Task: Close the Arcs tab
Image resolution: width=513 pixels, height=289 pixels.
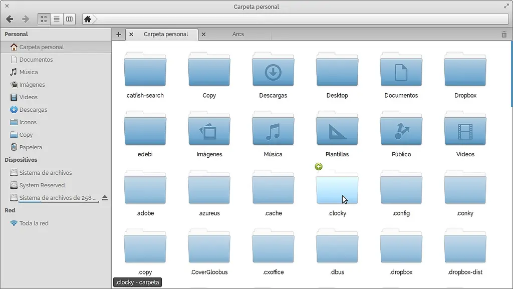Action: [x=203, y=35]
